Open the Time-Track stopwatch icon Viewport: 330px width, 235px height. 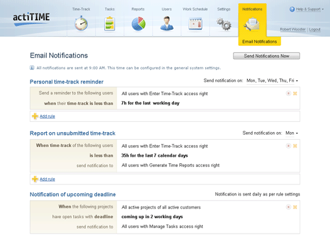81,23
